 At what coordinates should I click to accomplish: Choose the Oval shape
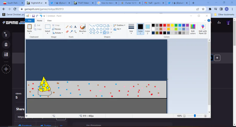[98, 25]
